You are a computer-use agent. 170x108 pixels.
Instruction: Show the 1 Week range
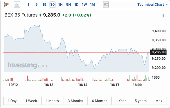pos(31,101)
